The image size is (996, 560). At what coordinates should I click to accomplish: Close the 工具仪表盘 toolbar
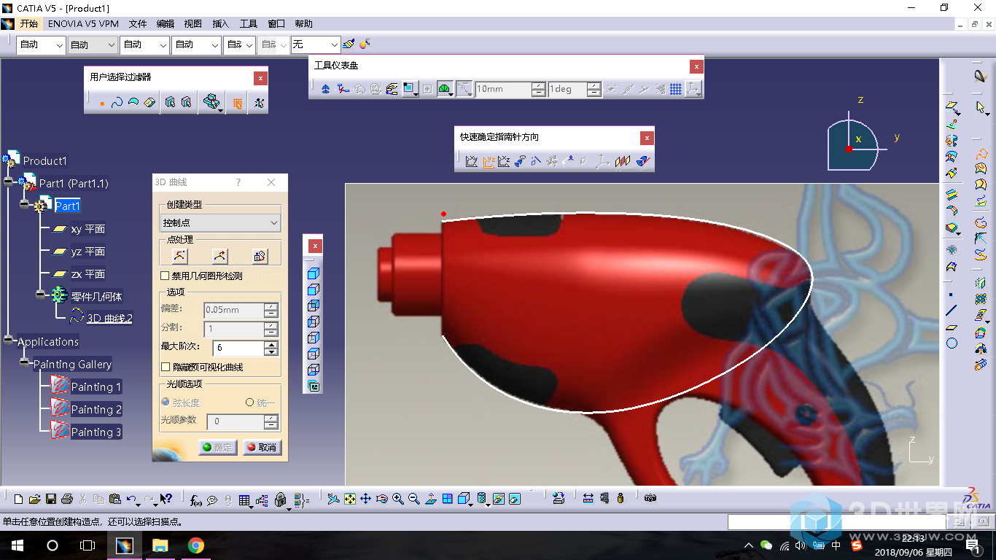tap(696, 66)
